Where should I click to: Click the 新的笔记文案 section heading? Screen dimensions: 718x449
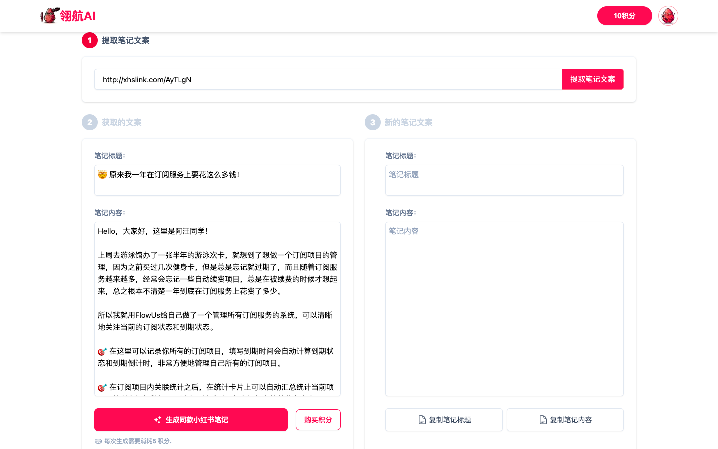pos(408,122)
